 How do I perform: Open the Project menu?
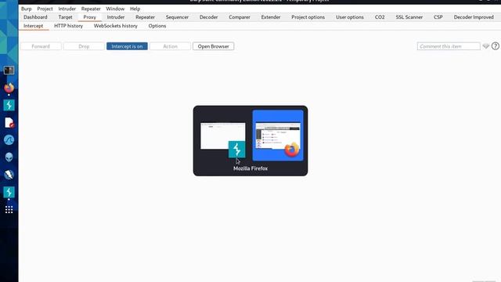tap(45, 9)
